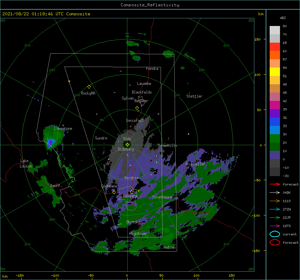Click the Didsbury label
The image size is (300, 280).
tap(126, 149)
